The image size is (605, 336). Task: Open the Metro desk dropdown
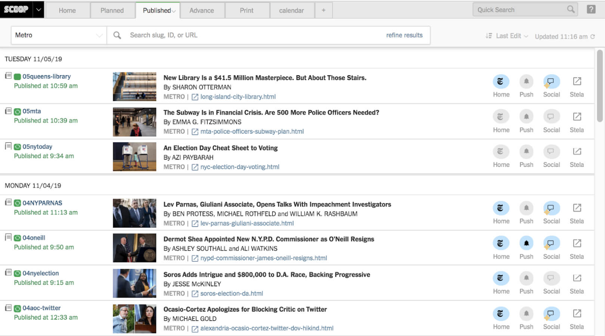(x=59, y=35)
